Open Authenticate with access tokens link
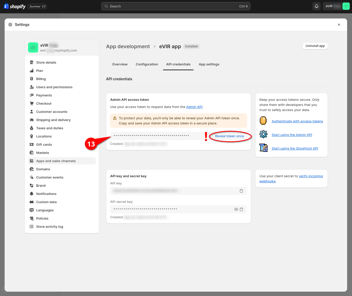Screen dimensions: 352x296 click(297, 121)
